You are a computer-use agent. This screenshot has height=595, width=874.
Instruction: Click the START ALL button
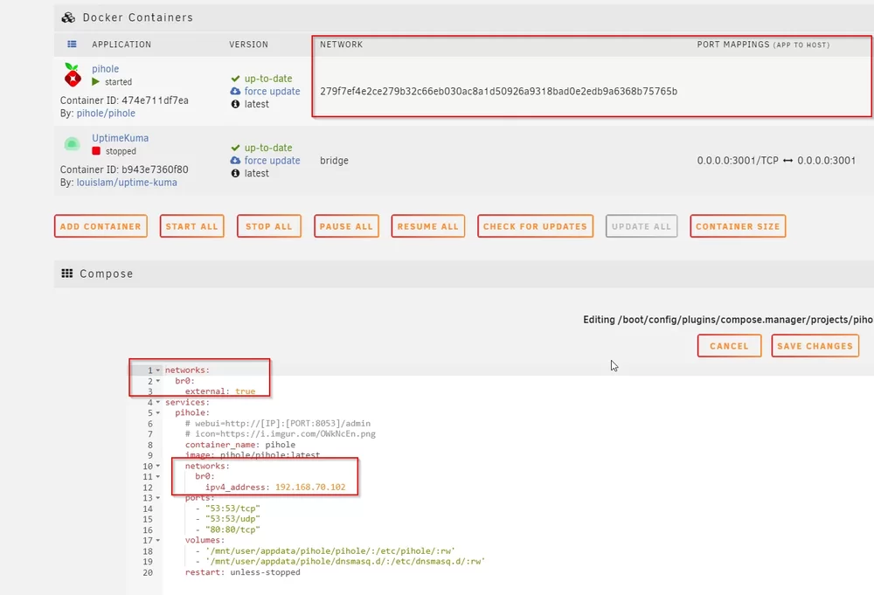191,226
